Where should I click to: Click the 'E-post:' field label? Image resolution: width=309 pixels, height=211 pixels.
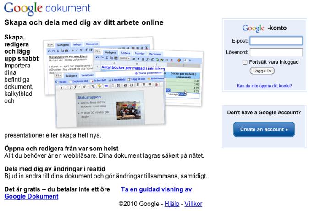coord(240,41)
